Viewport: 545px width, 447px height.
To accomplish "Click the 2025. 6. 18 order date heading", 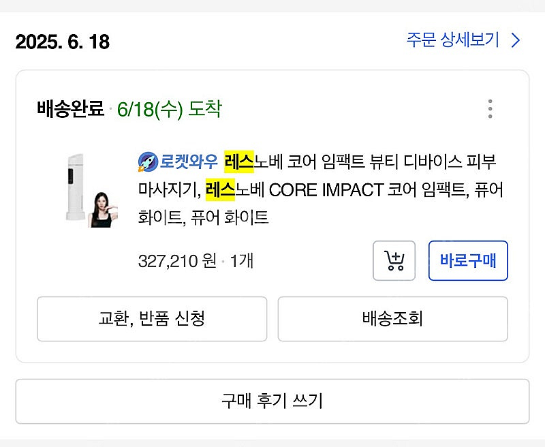I will [x=62, y=42].
